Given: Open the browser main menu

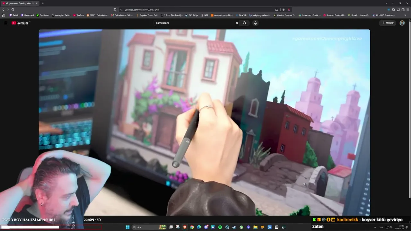Looking at the screenshot, I should (x=408, y=10).
